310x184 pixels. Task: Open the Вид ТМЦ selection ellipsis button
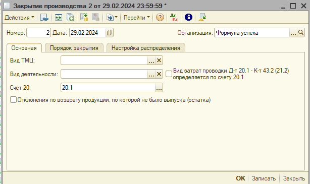151,60
